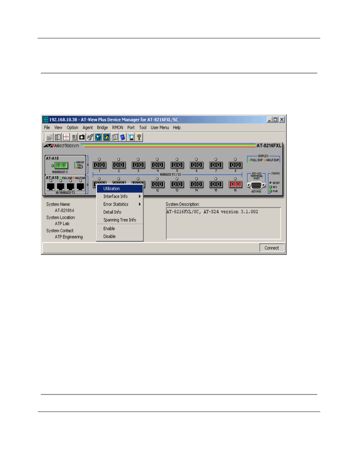The image size is (348, 451).
Task: Open the File menu
Action: coord(47,128)
